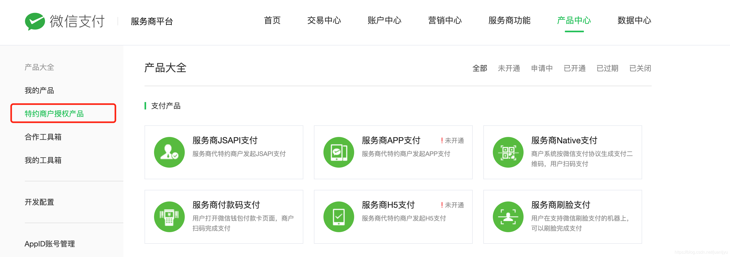Filter products by 申请中 status

(x=542, y=68)
